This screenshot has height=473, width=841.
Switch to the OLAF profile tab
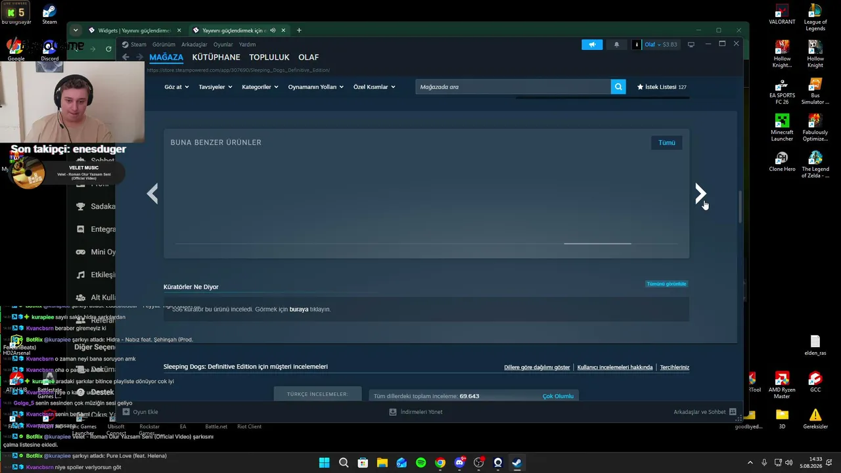pos(308,57)
